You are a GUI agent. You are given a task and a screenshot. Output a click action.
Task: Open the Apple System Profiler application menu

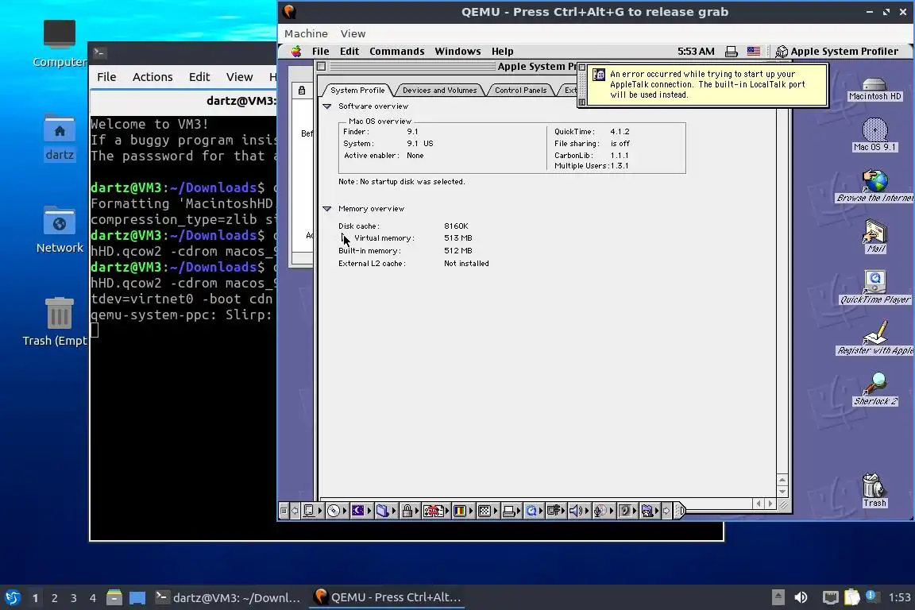837,52
